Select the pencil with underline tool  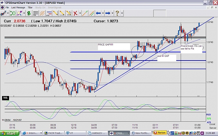[62, 13]
